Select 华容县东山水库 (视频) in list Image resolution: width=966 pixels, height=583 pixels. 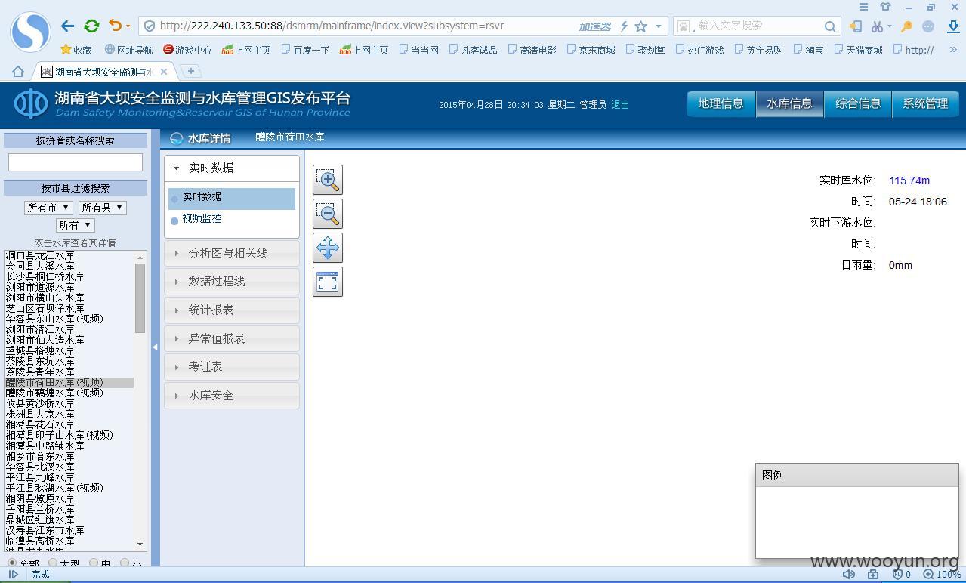tap(69, 319)
